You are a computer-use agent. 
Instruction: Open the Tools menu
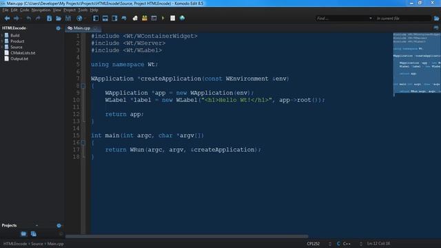pyautogui.click(x=83, y=10)
